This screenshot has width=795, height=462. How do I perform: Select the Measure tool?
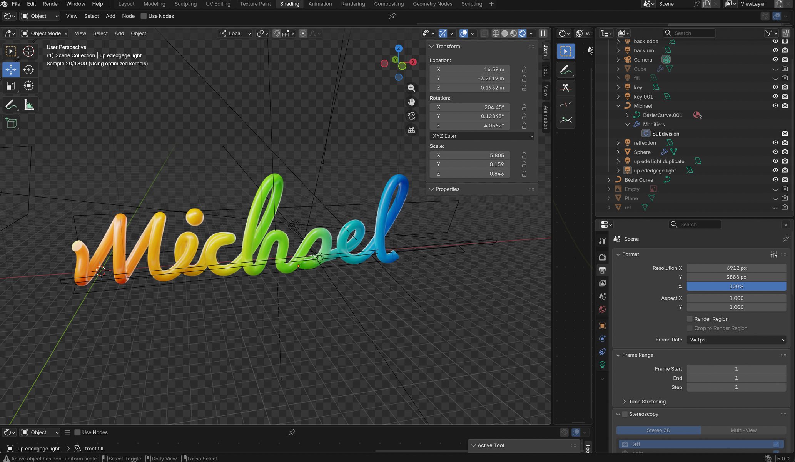(29, 105)
